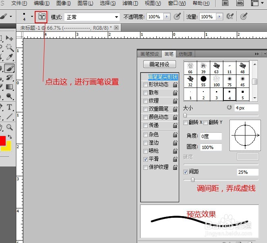Open the brush panel toggle icon
The height and width of the screenshot is (243, 267).
[42, 16]
